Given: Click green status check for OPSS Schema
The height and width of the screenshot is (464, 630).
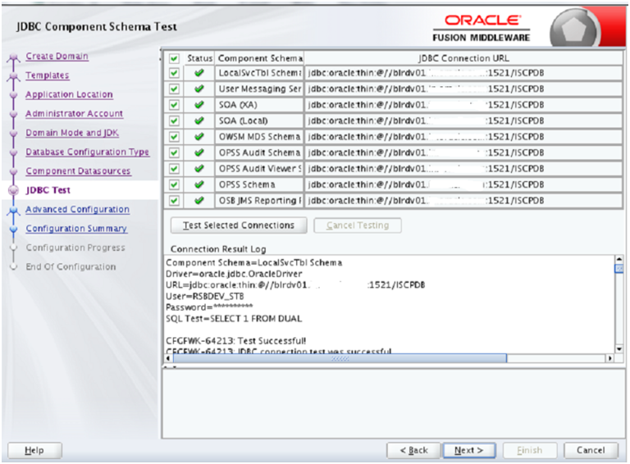Looking at the screenshot, I should 199,184.
